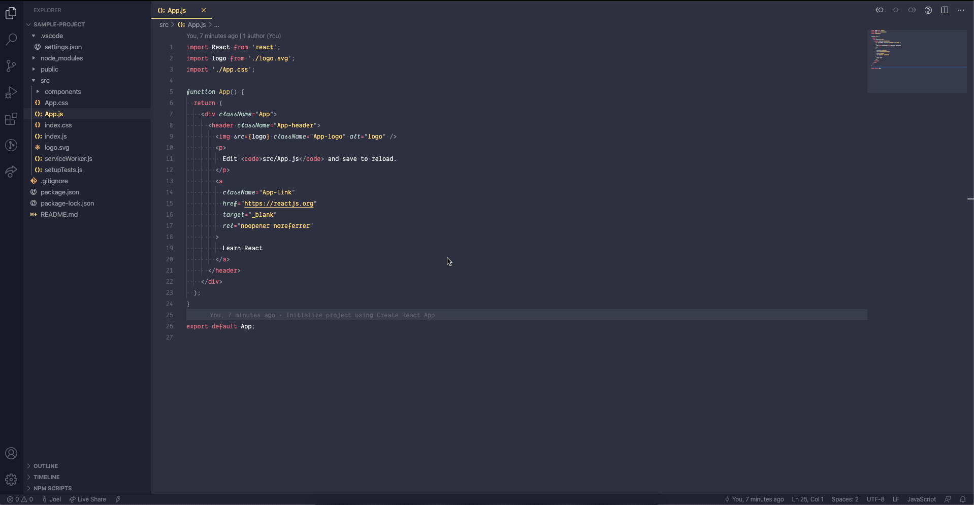The height and width of the screenshot is (505, 974).
Task: Open the Accounts icon in the activity bar
Action: click(x=11, y=453)
